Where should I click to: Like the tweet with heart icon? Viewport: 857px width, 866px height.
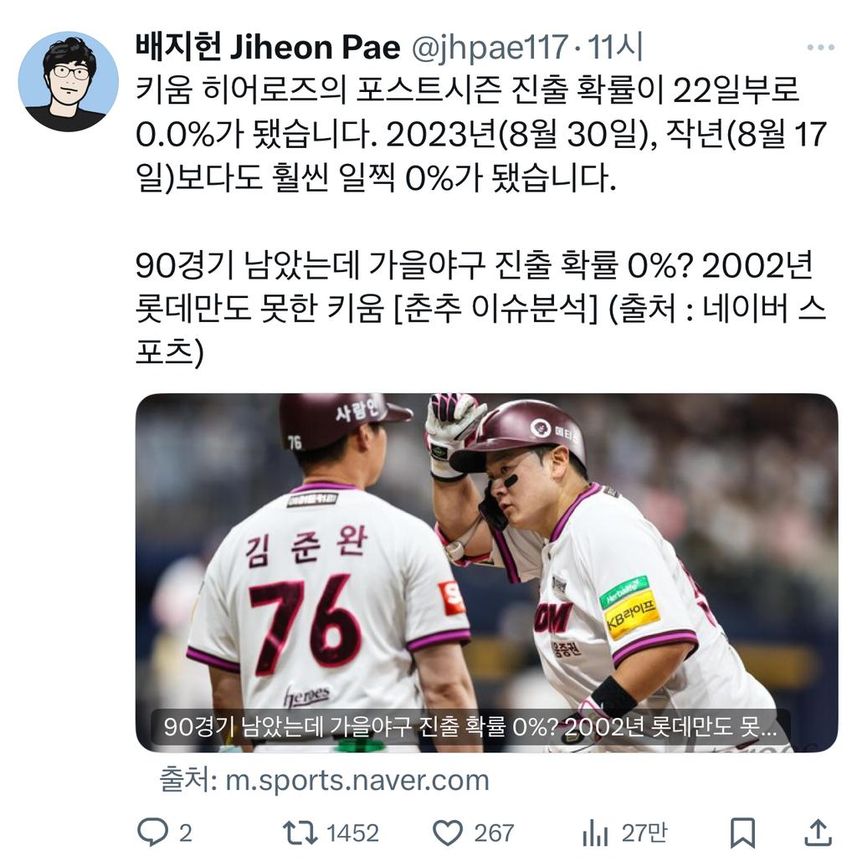[447, 833]
